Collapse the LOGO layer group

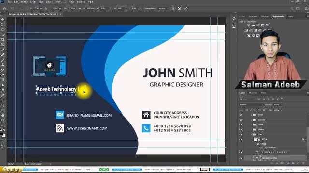click(x=252, y=135)
